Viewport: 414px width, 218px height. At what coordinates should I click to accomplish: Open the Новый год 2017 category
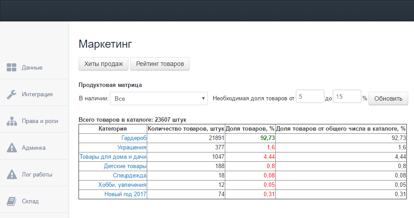tap(125, 194)
